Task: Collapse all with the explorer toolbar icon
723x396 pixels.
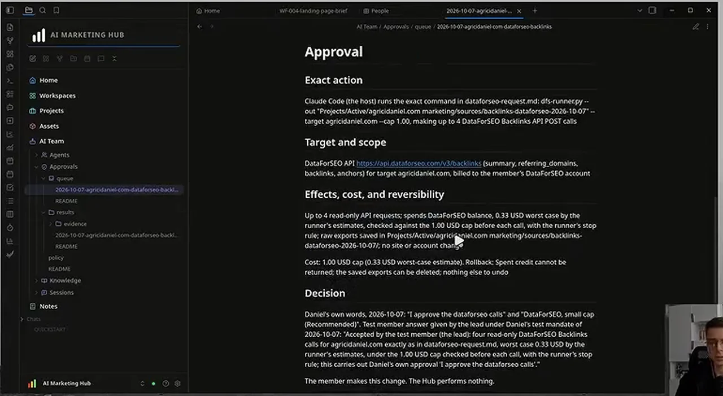Action: (114, 59)
